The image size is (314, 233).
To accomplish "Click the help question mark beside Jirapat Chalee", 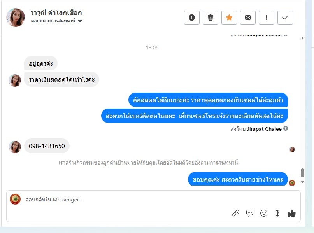I will [x=286, y=128].
